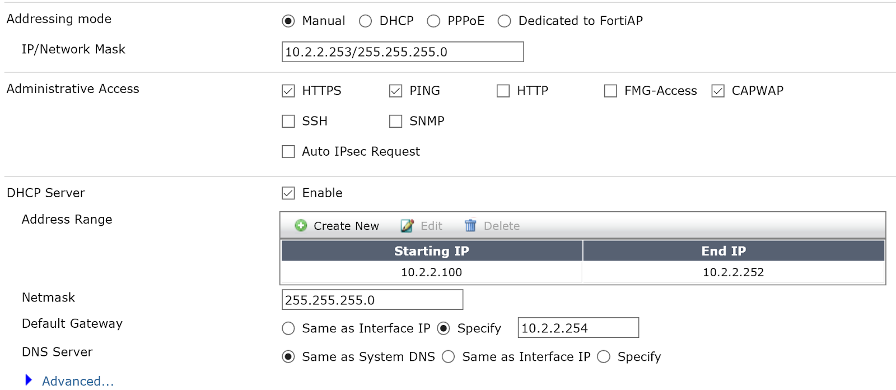Enable Auto IPsec Request

288,151
